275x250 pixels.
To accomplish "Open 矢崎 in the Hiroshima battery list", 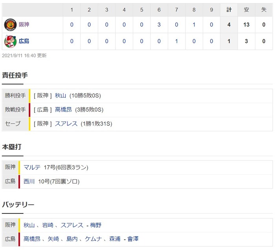I will pyautogui.click(x=53, y=239).
